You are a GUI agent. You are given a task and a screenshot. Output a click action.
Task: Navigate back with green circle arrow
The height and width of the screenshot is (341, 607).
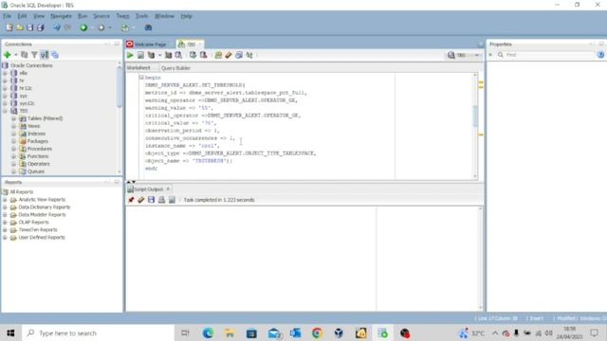click(83, 27)
